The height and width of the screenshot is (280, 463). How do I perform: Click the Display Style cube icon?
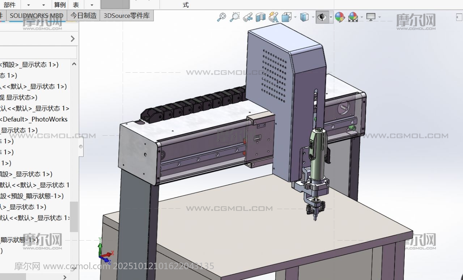(x=304, y=17)
